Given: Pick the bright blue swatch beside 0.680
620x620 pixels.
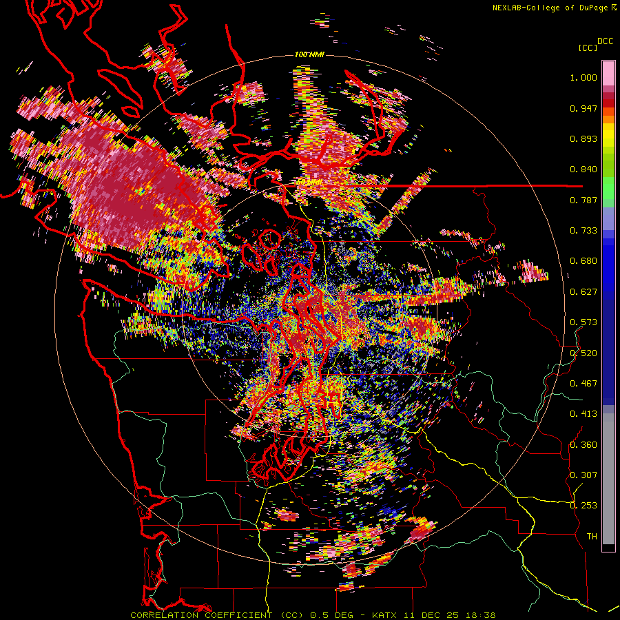Looking at the screenshot, I should [x=608, y=263].
